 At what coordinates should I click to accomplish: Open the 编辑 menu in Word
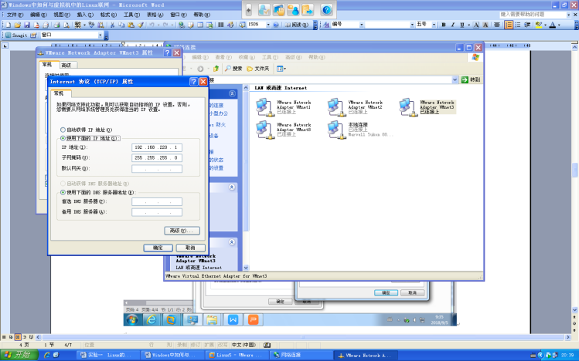[x=38, y=15]
